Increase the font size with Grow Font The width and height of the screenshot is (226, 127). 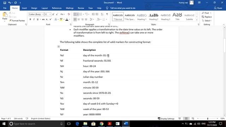(x=53, y=14)
